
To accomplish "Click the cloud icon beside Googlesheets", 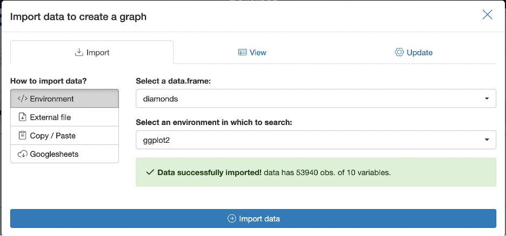I will (x=22, y=154).
